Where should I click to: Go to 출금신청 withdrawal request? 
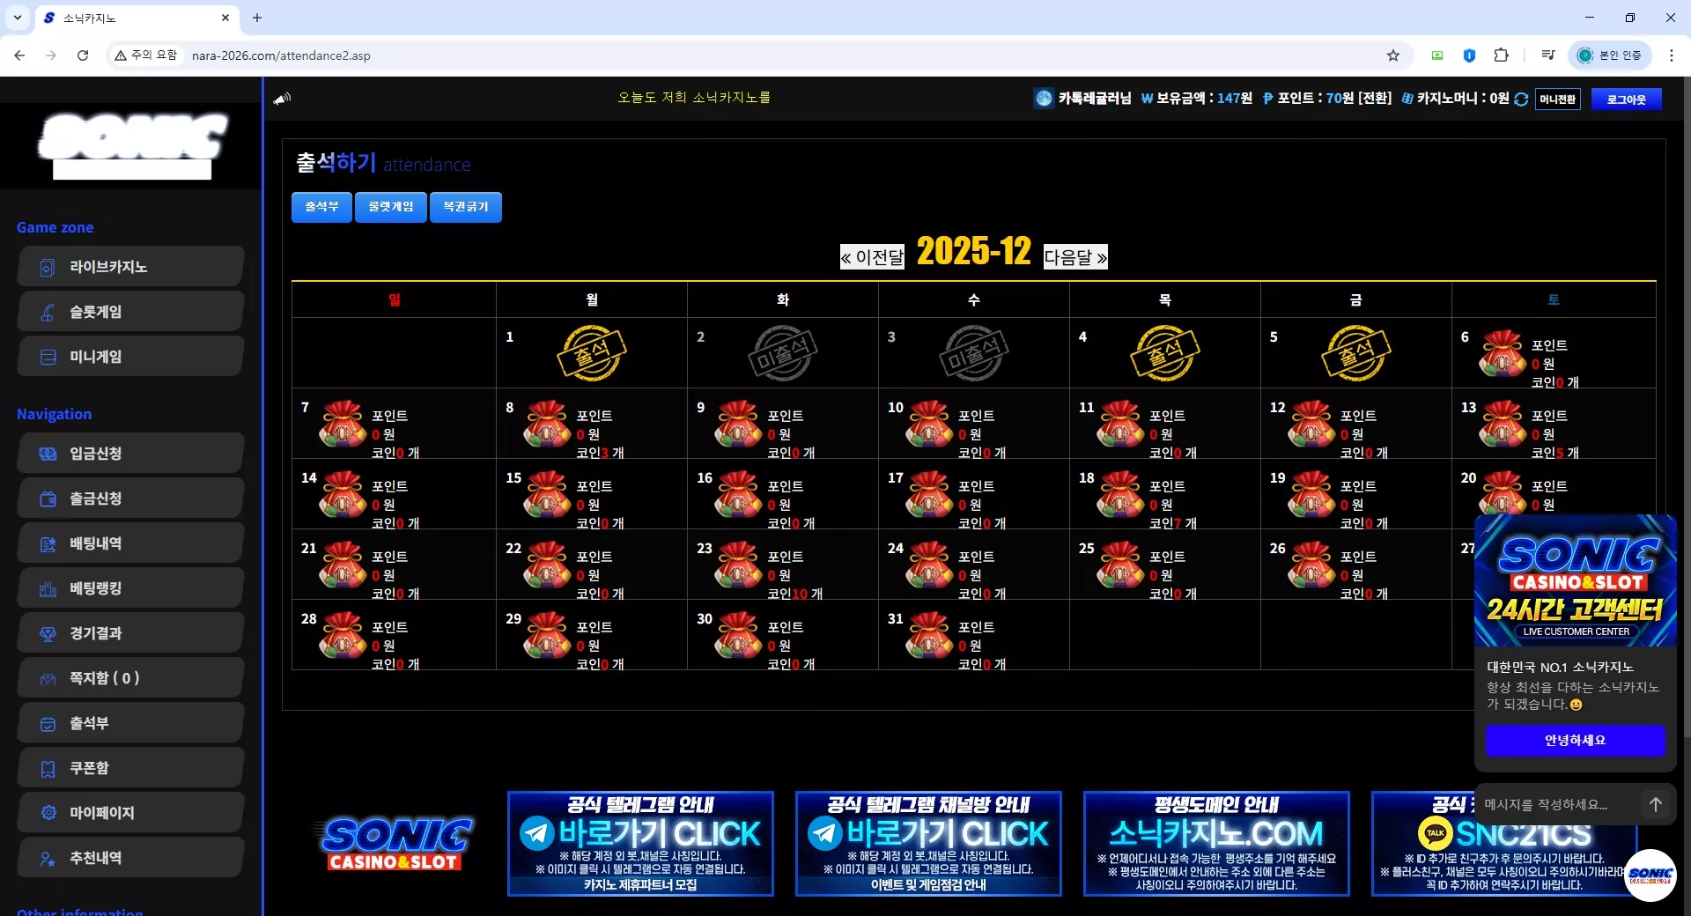130,498
